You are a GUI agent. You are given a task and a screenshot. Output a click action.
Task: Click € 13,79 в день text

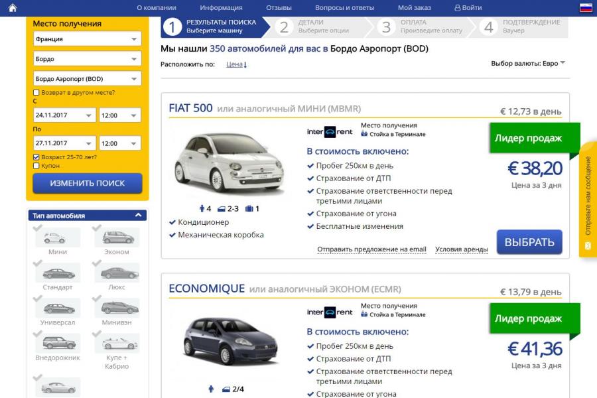pyautogui.click(x=531, y=292)
